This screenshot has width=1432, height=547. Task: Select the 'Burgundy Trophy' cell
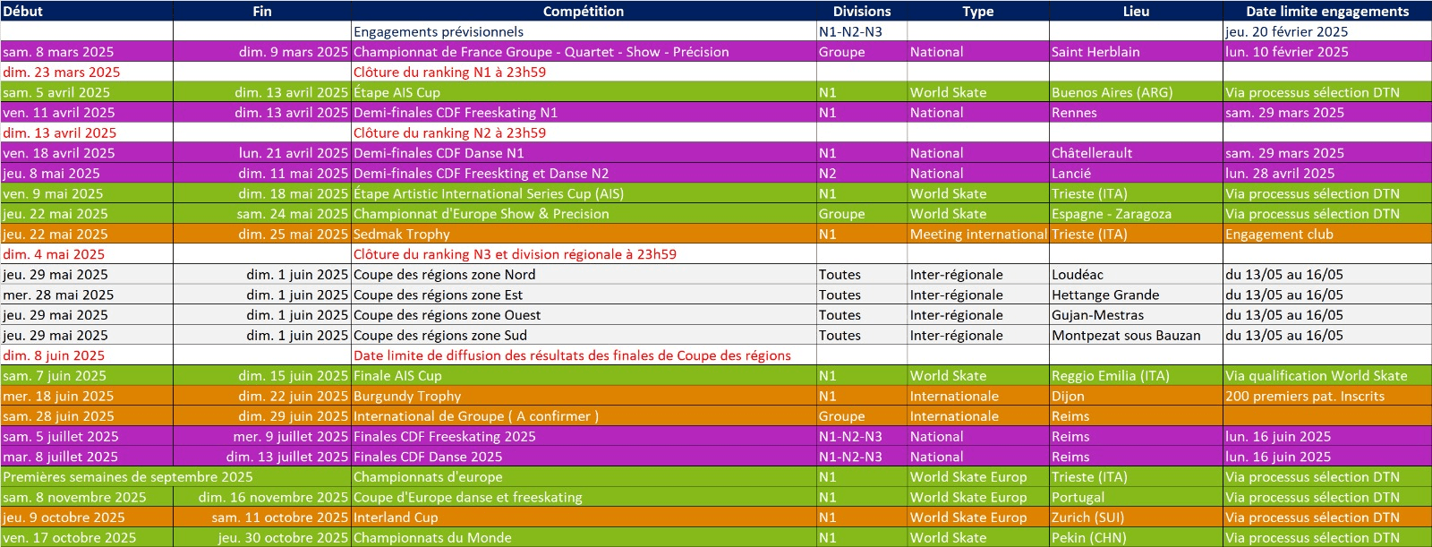point(584,396)
